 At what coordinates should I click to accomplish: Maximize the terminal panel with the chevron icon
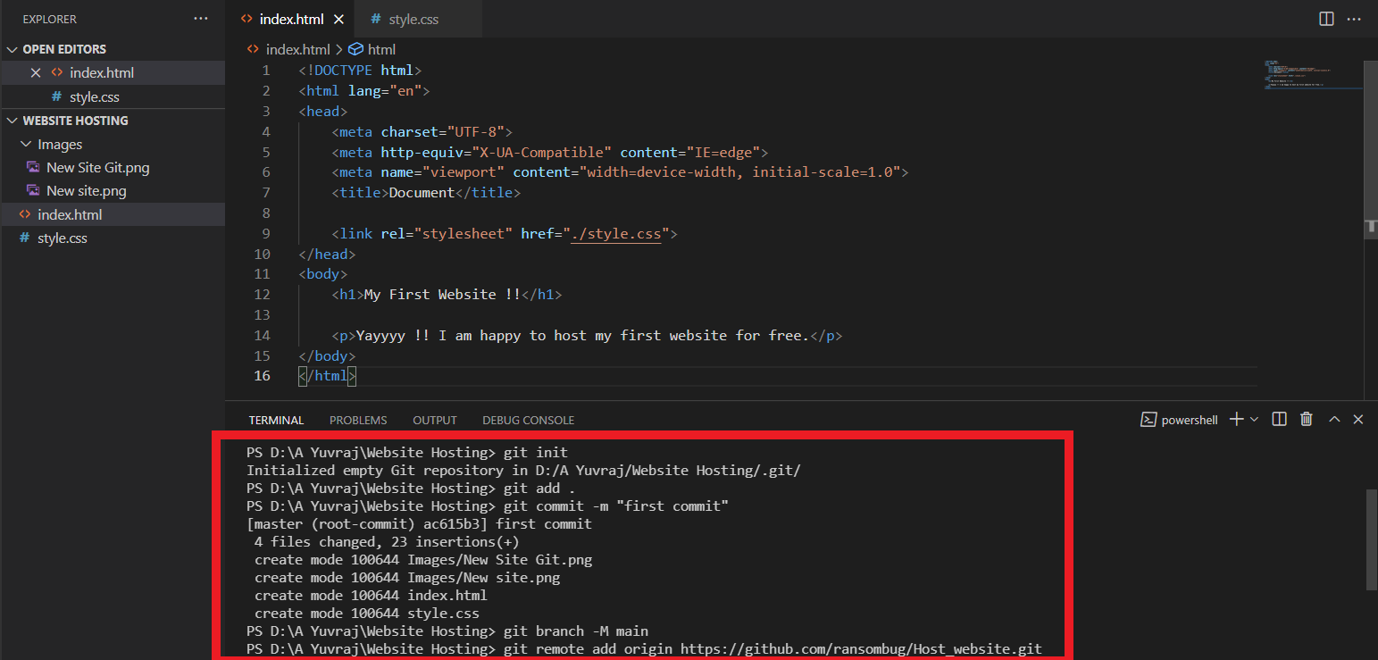[x=1332, y=419]
